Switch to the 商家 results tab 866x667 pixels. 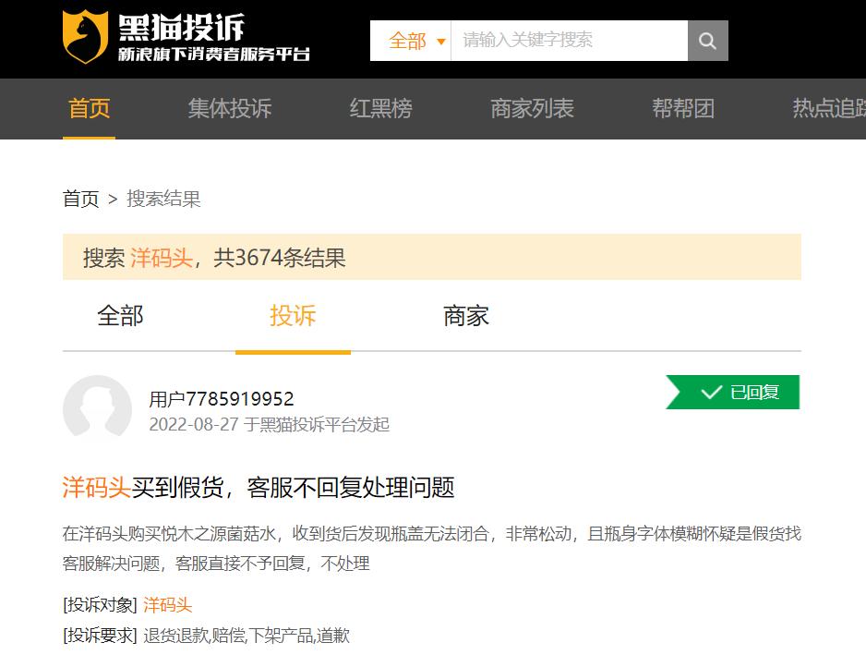pos(466,316)
